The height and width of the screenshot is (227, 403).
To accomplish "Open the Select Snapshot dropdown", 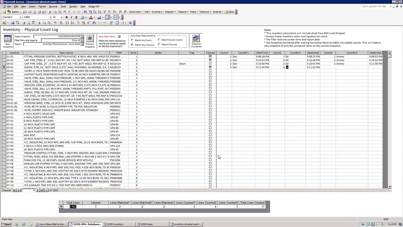I will (82, 37).
